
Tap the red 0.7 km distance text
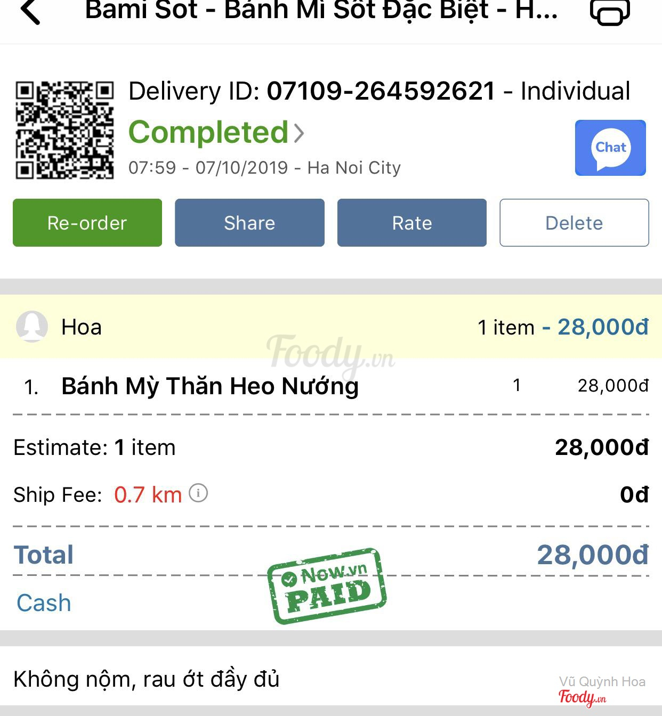148,495
